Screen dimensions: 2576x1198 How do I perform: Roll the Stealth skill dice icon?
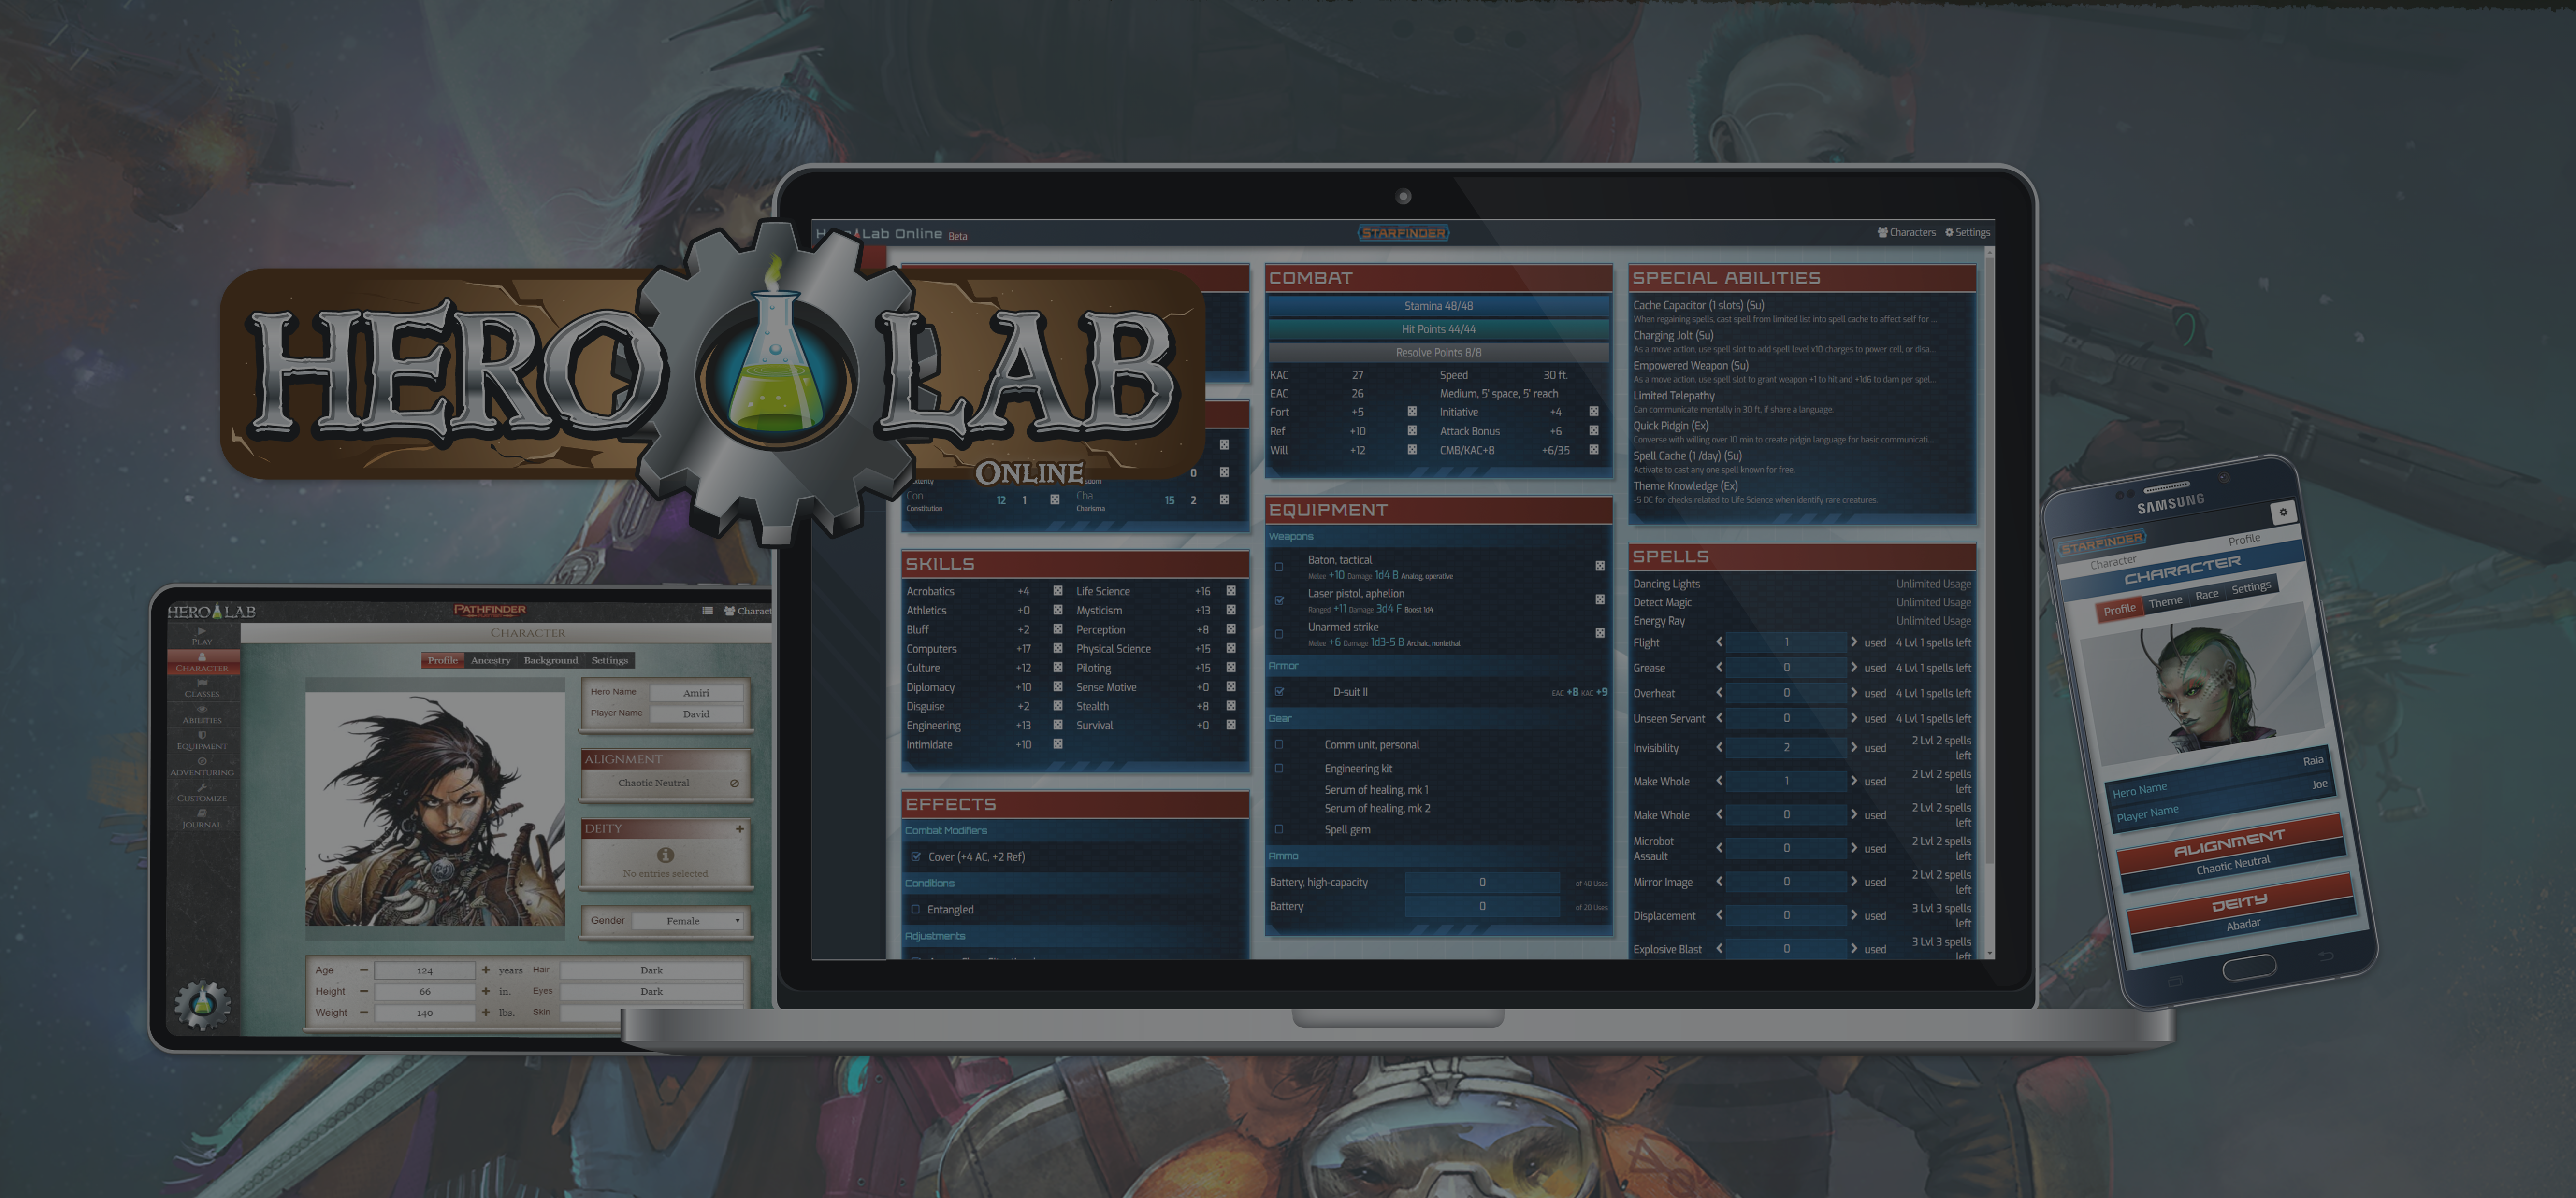1231,705
